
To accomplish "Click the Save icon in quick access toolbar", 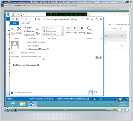I will (17, 19).
